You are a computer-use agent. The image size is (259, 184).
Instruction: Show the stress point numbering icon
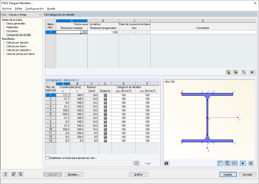click(234, 163)
